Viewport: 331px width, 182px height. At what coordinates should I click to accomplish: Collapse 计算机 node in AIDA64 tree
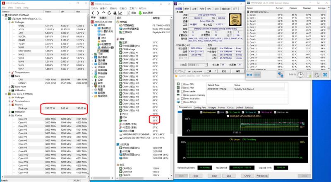pos(92,25)
